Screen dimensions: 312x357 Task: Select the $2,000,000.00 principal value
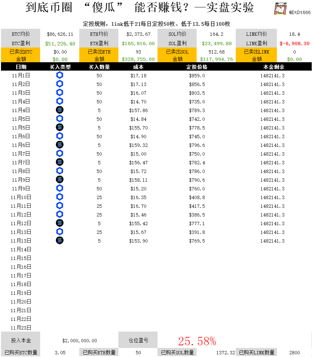tap(80, 341)
